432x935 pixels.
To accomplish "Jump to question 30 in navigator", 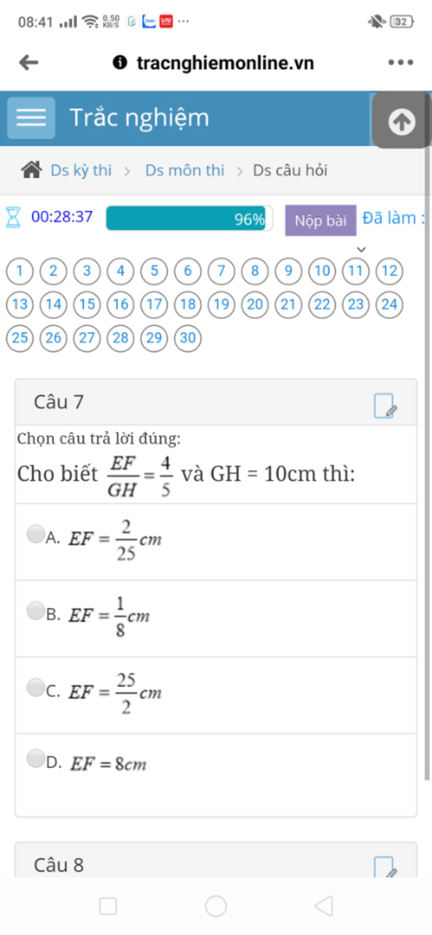I will 188,338.
